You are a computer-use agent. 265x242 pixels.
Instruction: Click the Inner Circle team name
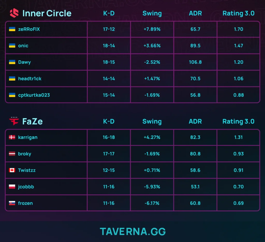pos(47,13)
